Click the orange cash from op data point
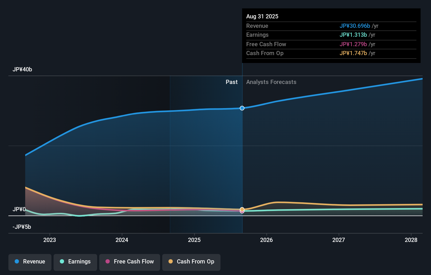The height and width of the screenshot is (275, 431). coord(242,209)
